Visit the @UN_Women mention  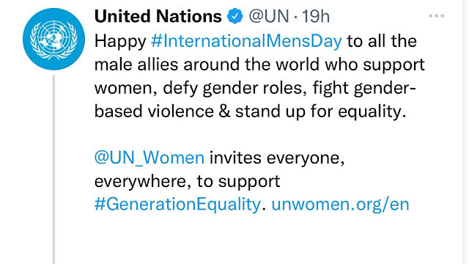[x=149, y=158]
